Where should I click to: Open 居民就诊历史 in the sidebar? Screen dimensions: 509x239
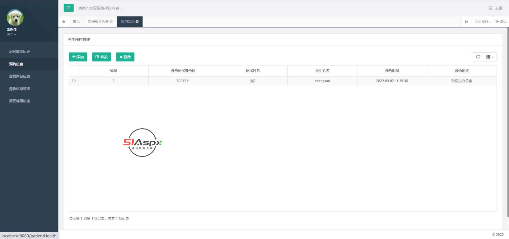click(x=29, y=52)
